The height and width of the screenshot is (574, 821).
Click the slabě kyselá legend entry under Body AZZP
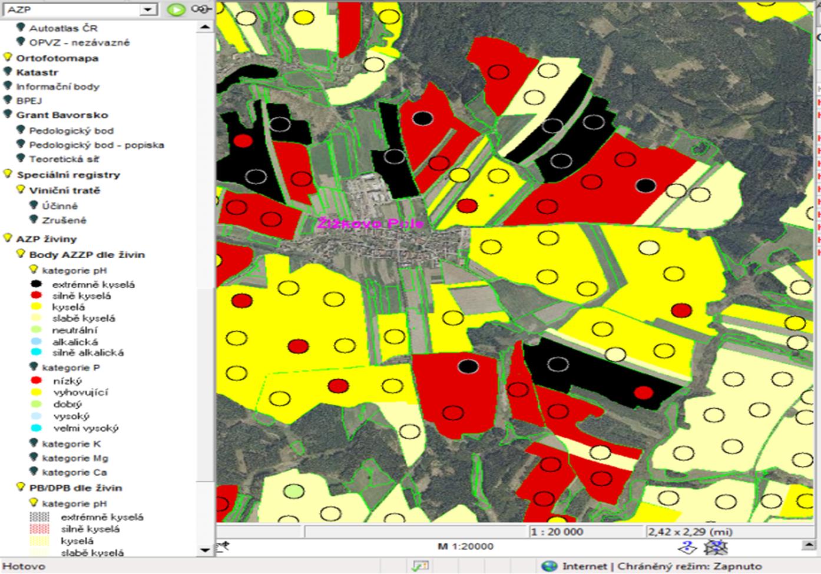(84, 318)
